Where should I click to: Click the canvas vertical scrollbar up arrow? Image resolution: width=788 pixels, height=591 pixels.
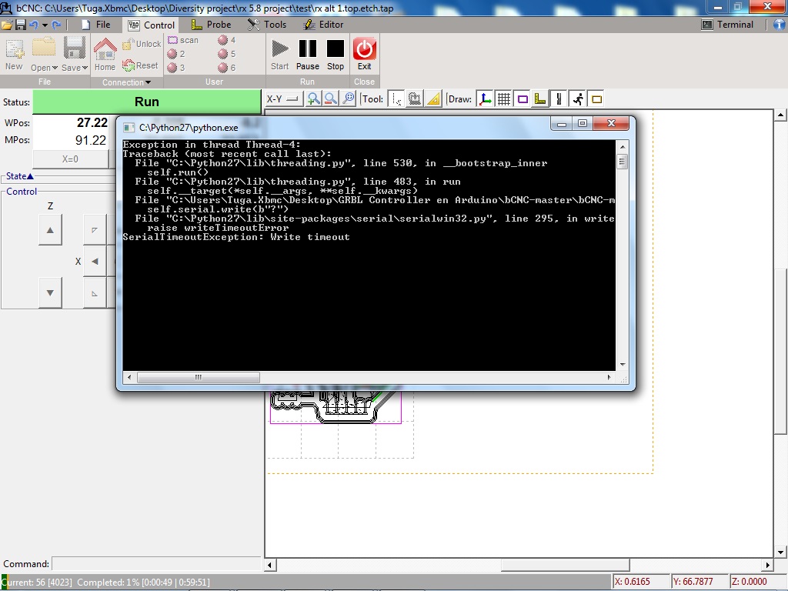point(780,115)
